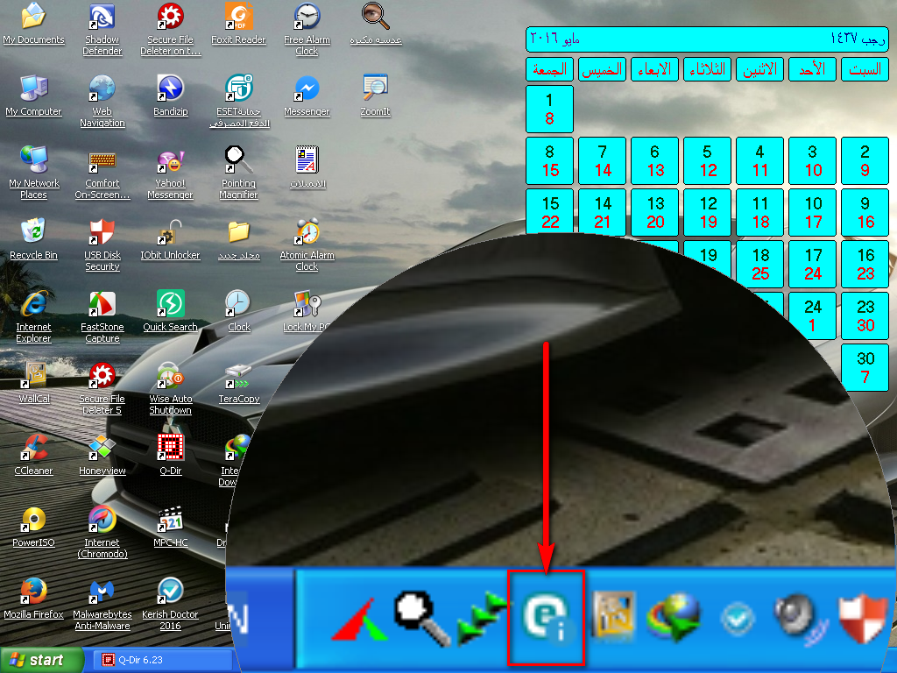Open the Shadow Defender desktop shortcut
This screenshot has width=897, height=673.
pyautogui.click(x=102, y=30)
